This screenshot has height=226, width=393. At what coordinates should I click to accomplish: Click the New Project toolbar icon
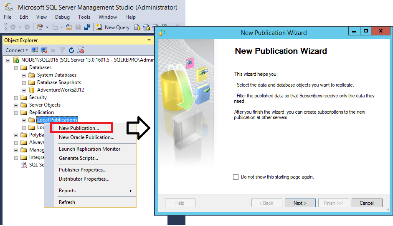pyautogui.click(x=40, y=27)
